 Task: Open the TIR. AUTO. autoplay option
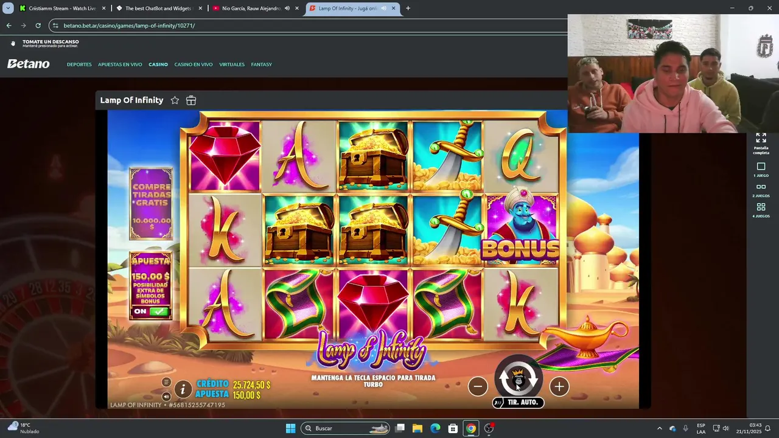click(519, 403)
